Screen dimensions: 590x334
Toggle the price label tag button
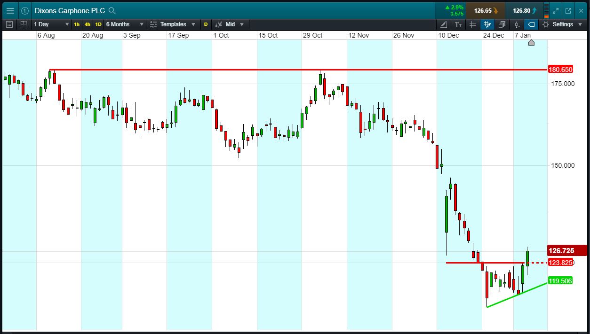531,24
